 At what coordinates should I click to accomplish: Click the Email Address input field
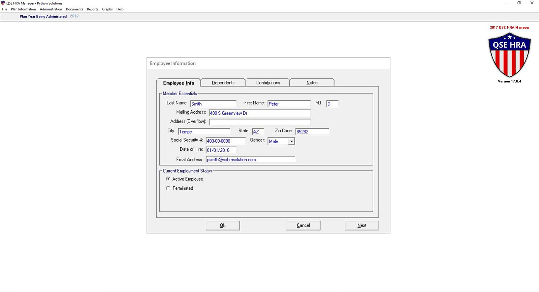[250, 159]
